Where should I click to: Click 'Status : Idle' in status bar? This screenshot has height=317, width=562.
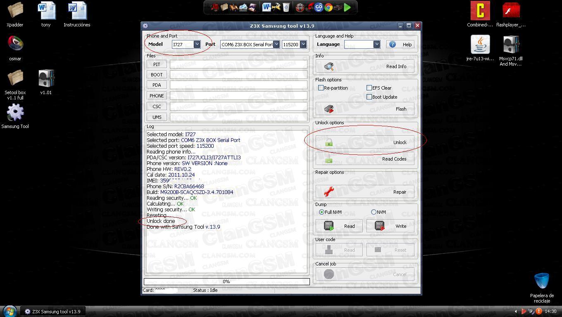point(205,290)
